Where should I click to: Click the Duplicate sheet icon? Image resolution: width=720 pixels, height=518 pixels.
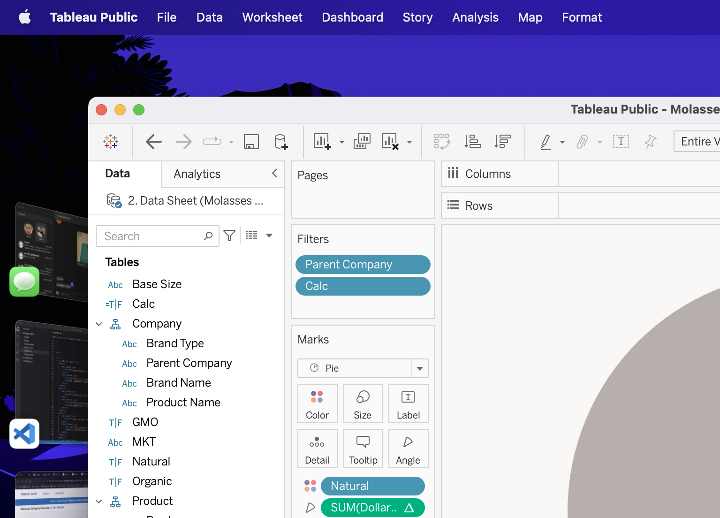point(362,141)
